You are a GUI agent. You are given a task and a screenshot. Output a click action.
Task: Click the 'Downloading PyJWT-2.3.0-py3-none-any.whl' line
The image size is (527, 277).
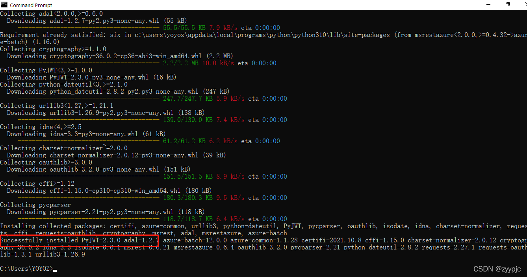(x=91, y=78)
